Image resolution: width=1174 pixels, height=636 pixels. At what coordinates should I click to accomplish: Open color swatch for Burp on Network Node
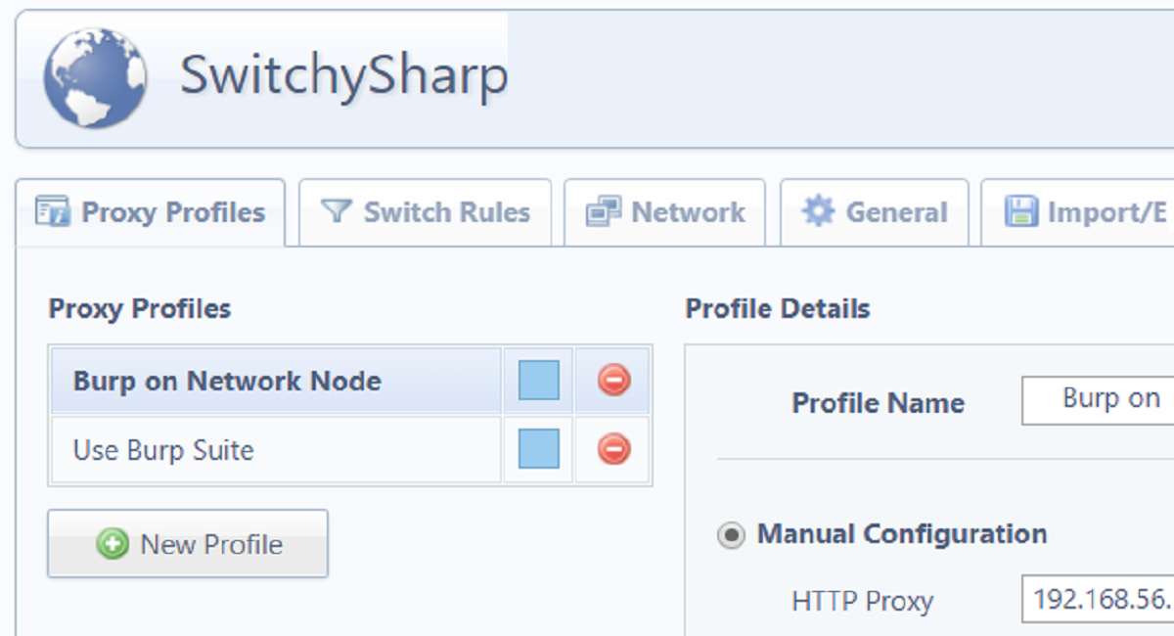(539, 380)
